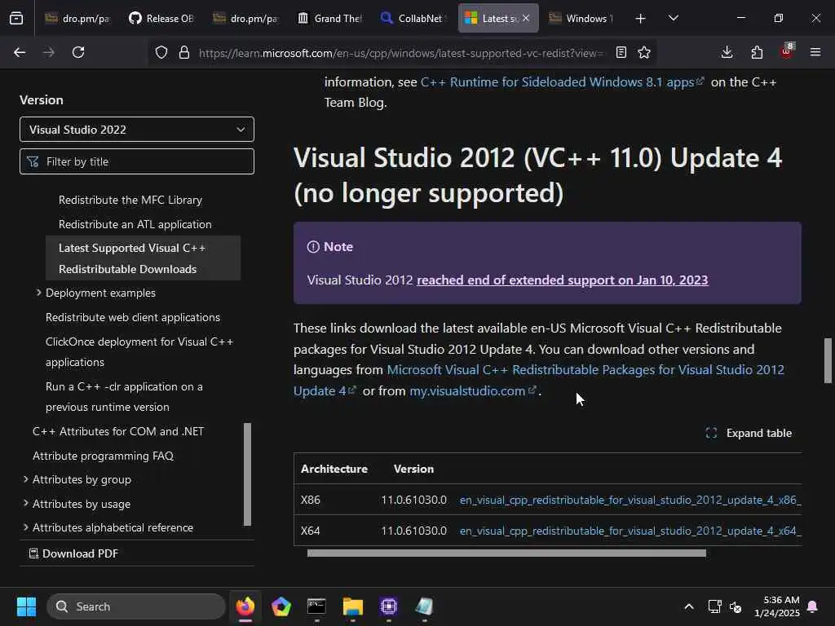This screenshot has width=835, height=626.
Task: Open Windows Start menu
Action: coord(26,606)
